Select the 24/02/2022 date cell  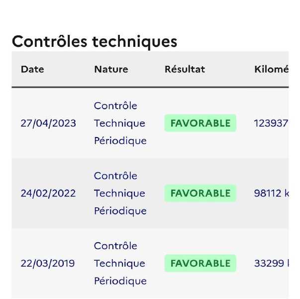click(x=48, y=193)
